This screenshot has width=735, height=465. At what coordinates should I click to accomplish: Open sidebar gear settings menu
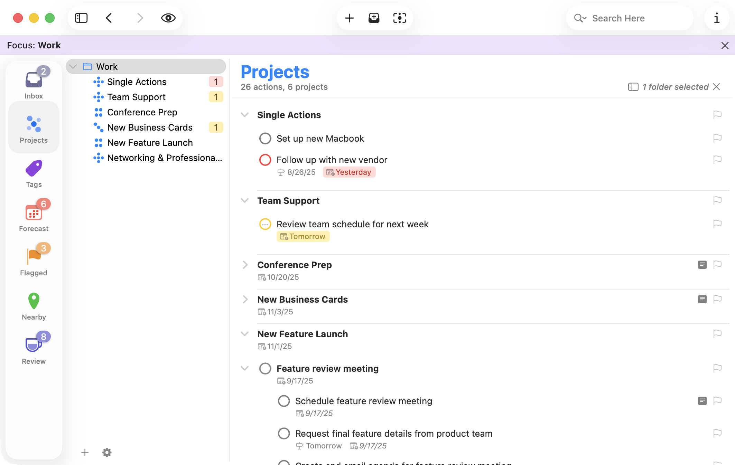pos(107,452)
